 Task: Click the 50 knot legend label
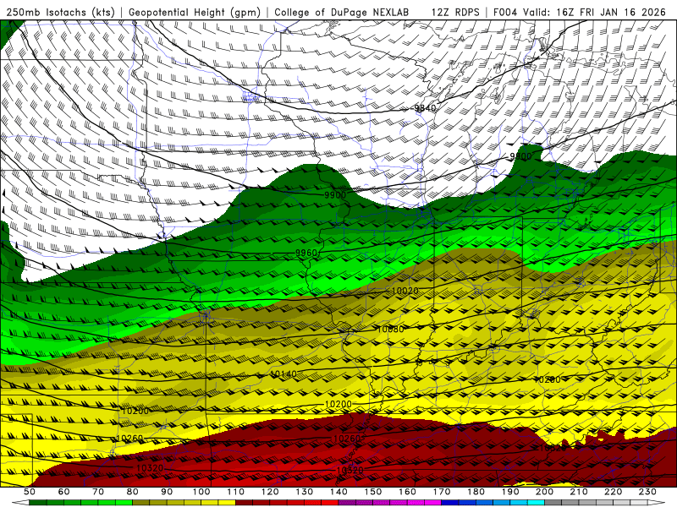coord(30,492)
